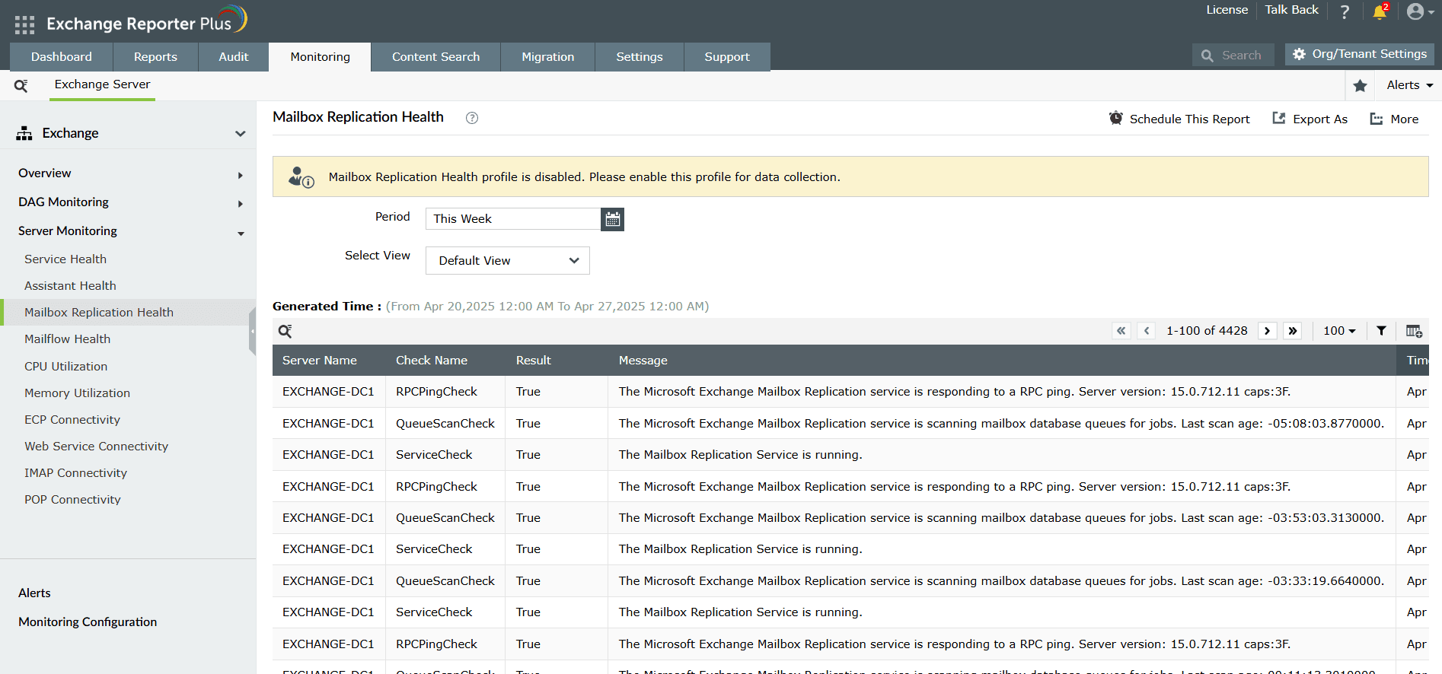Viewport: 1442px width, 674px height.
Task: Click the Period input showing This Week
Action: click(x=513, y=219)
